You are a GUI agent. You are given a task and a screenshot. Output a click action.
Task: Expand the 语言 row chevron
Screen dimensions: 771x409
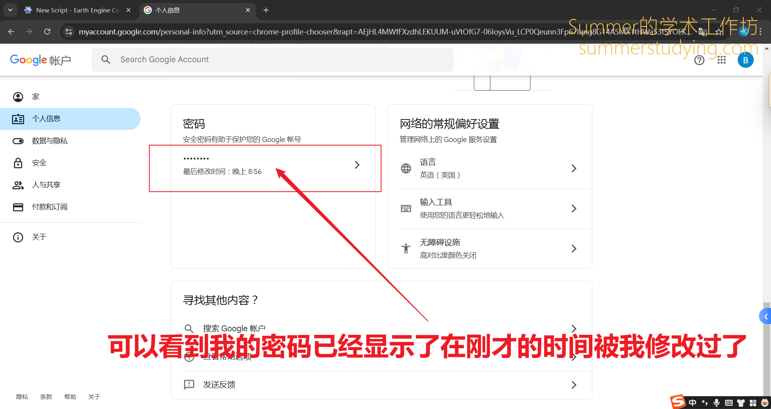click(x=574, y=168)
